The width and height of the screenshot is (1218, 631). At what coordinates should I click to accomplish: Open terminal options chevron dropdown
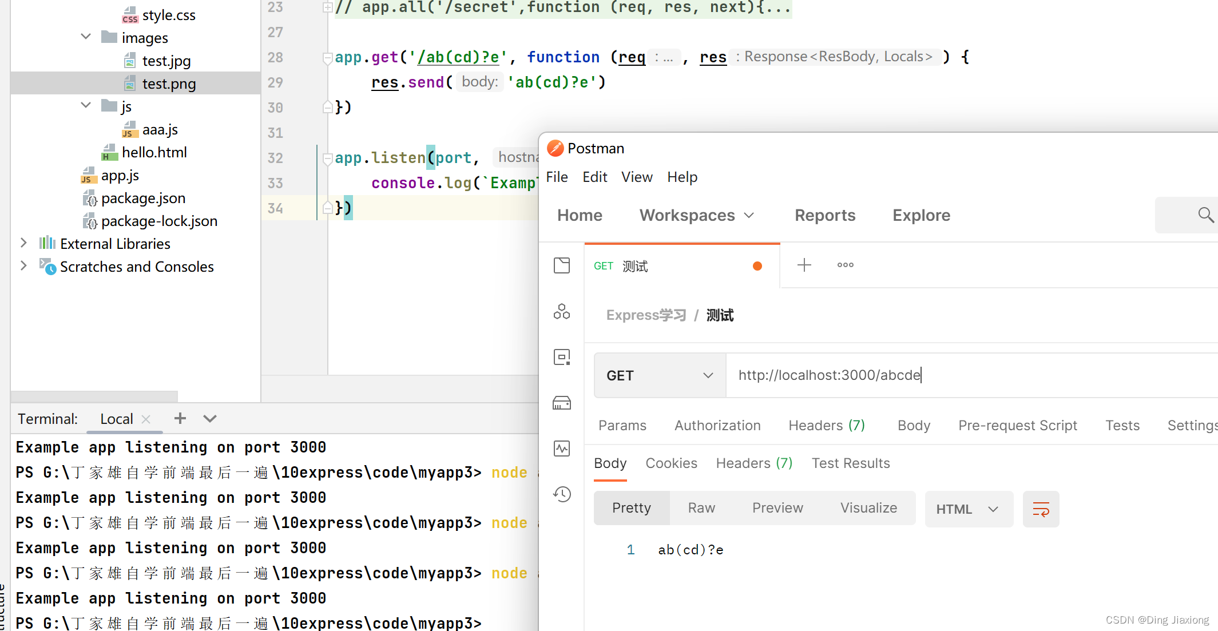210,419
